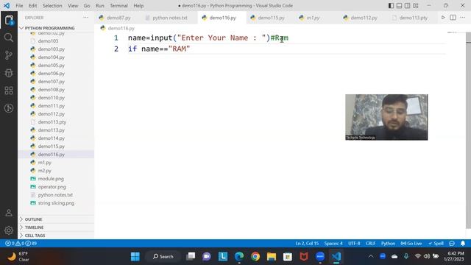Expand the CELL TAGS section
Viewport: 471px width, 265px height.
click(x=35, y=236)
